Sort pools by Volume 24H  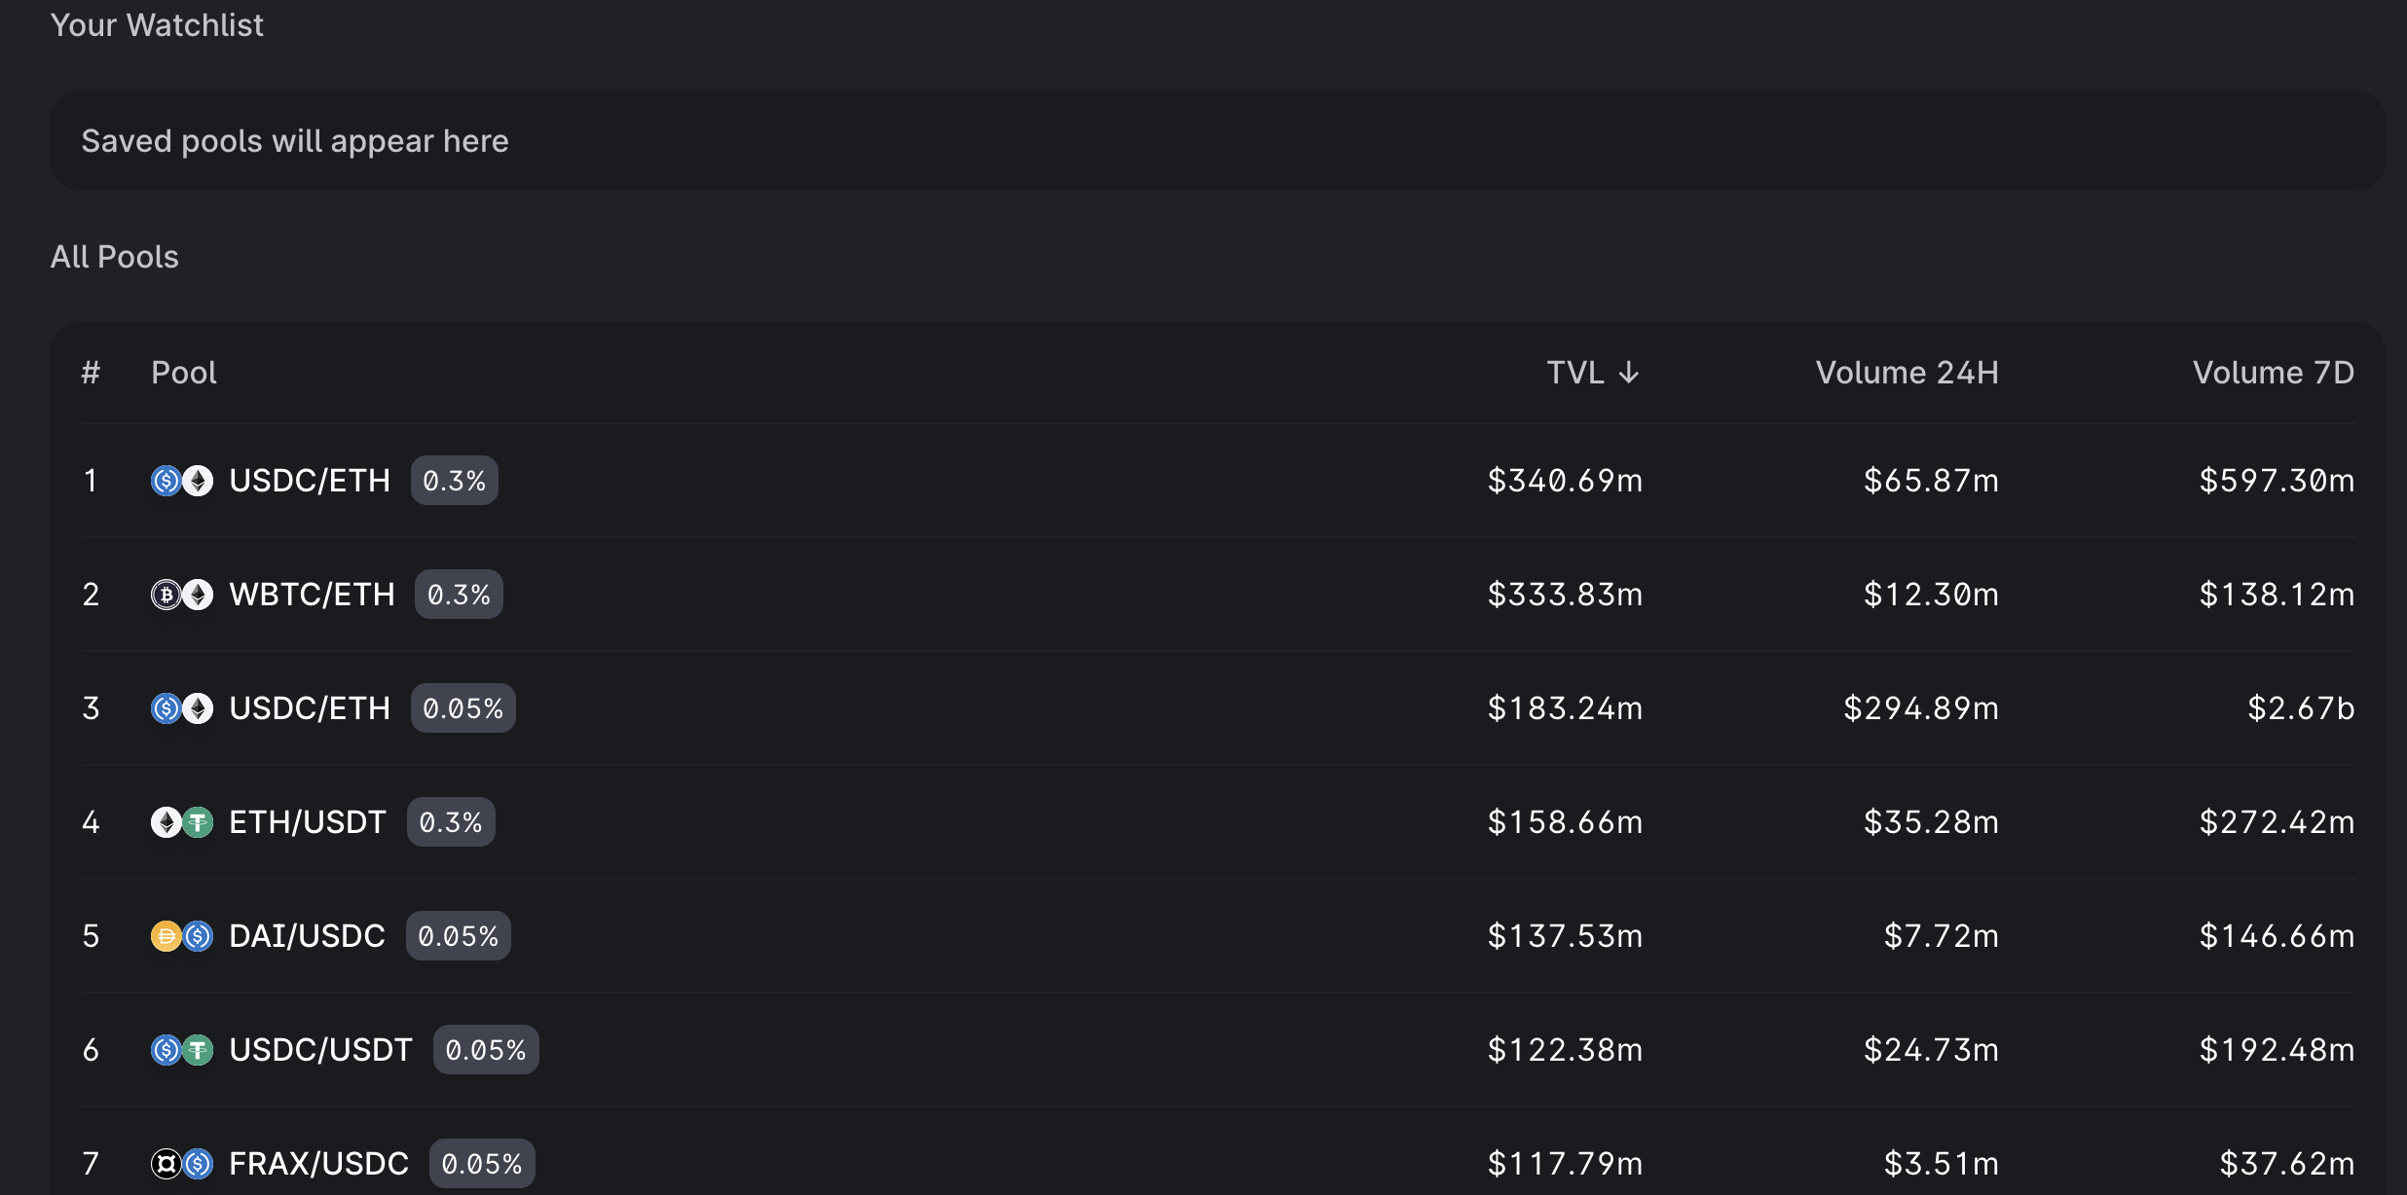1907,373
